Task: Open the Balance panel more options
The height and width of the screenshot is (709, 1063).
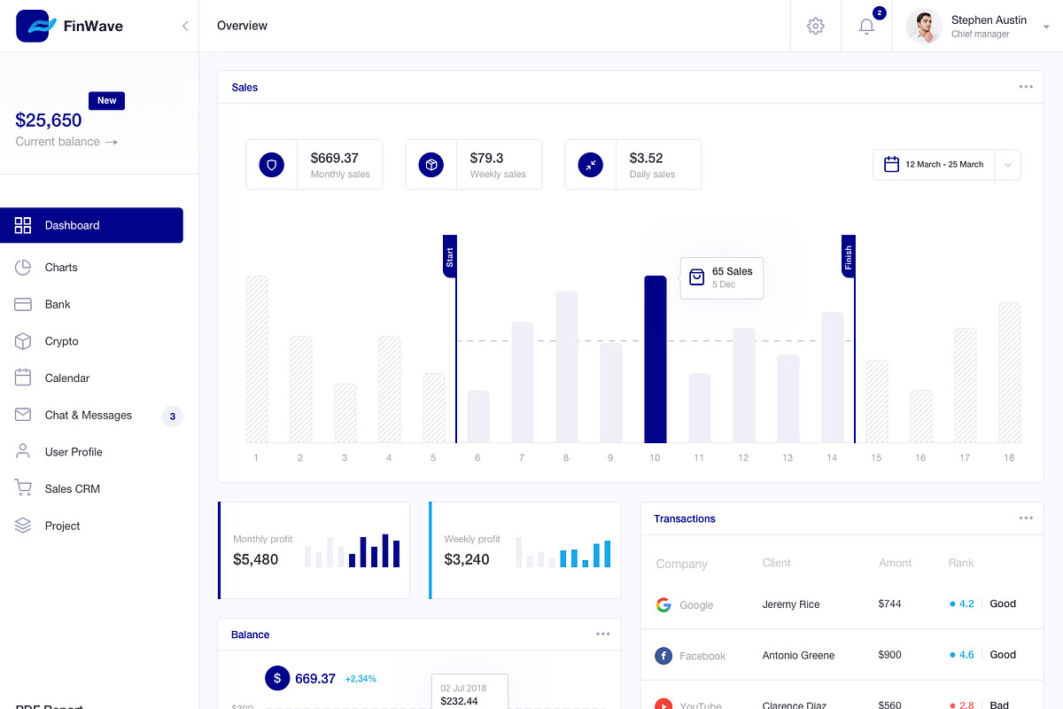Action: click(x=603, y=635)
